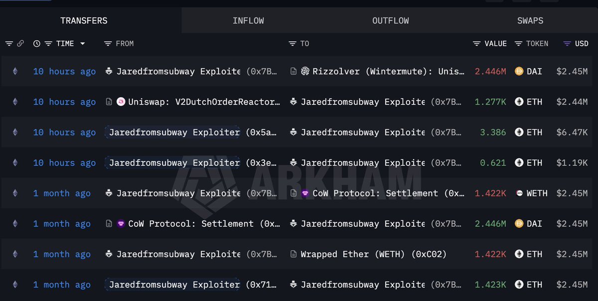
Task: Click the Ethereum chain icon in the 0.621 row
Action: tap(15, 163)
